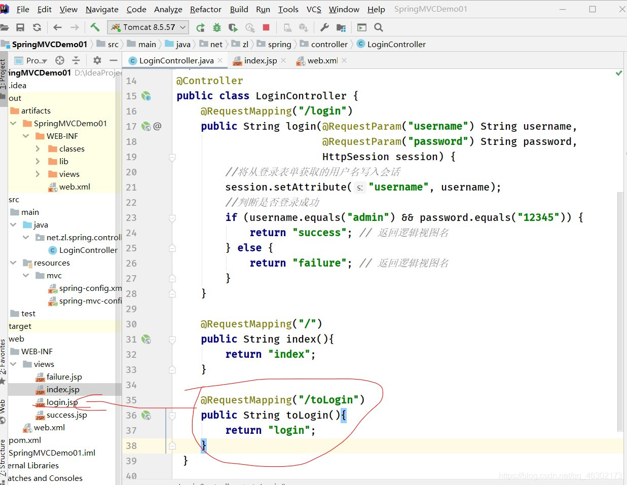627x485 pixels.
Task: Click the gutter bean icon on line 15
Action: pos(146,96)
